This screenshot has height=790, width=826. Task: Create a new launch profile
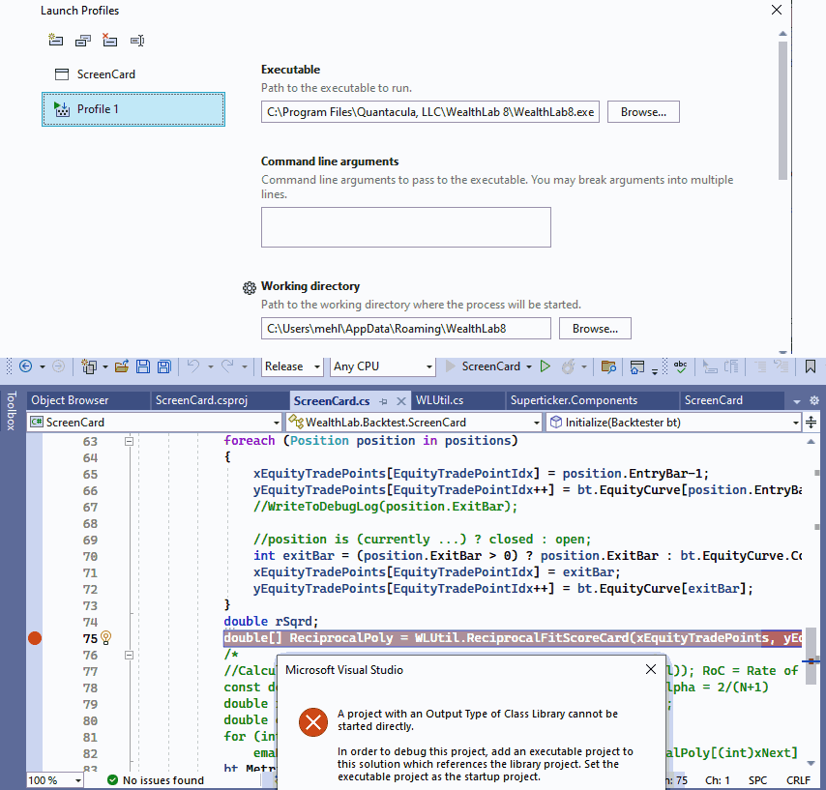(55, 41)
